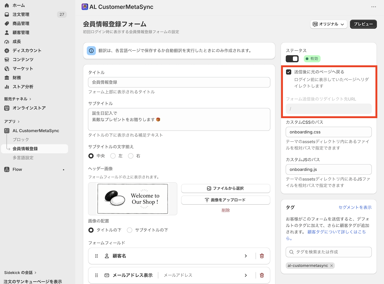Click the AL CustomerMetaSync header logo
The width and height of the screenshot is (384, 284).
(x=85, y=7)
